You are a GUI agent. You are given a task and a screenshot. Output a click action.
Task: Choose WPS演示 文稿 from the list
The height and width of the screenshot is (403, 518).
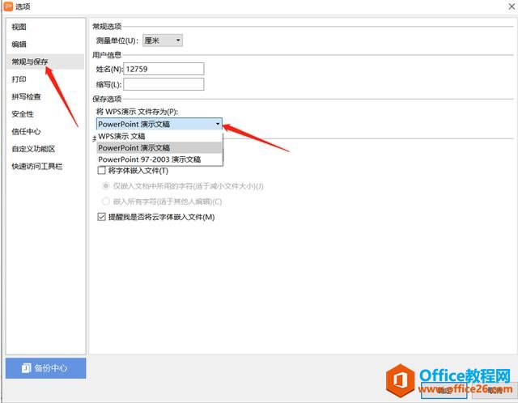coord(159,136)
